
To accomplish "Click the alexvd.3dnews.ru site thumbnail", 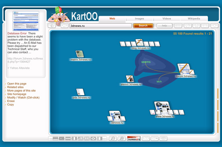I will coord(130,79).
